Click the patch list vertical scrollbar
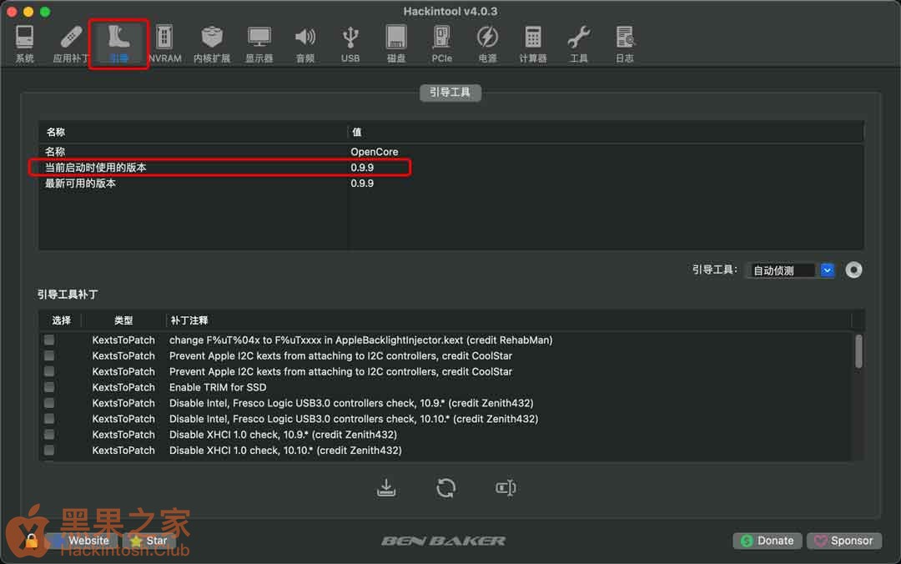Image resolution: width=901 pixels, height=564 pixels. [x=858, y=351]
